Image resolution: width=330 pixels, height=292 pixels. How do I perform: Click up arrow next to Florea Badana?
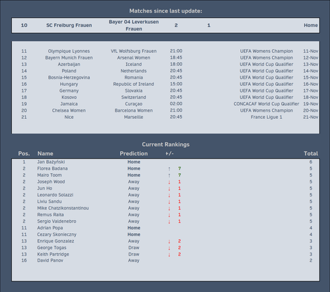tap(169, 168)
